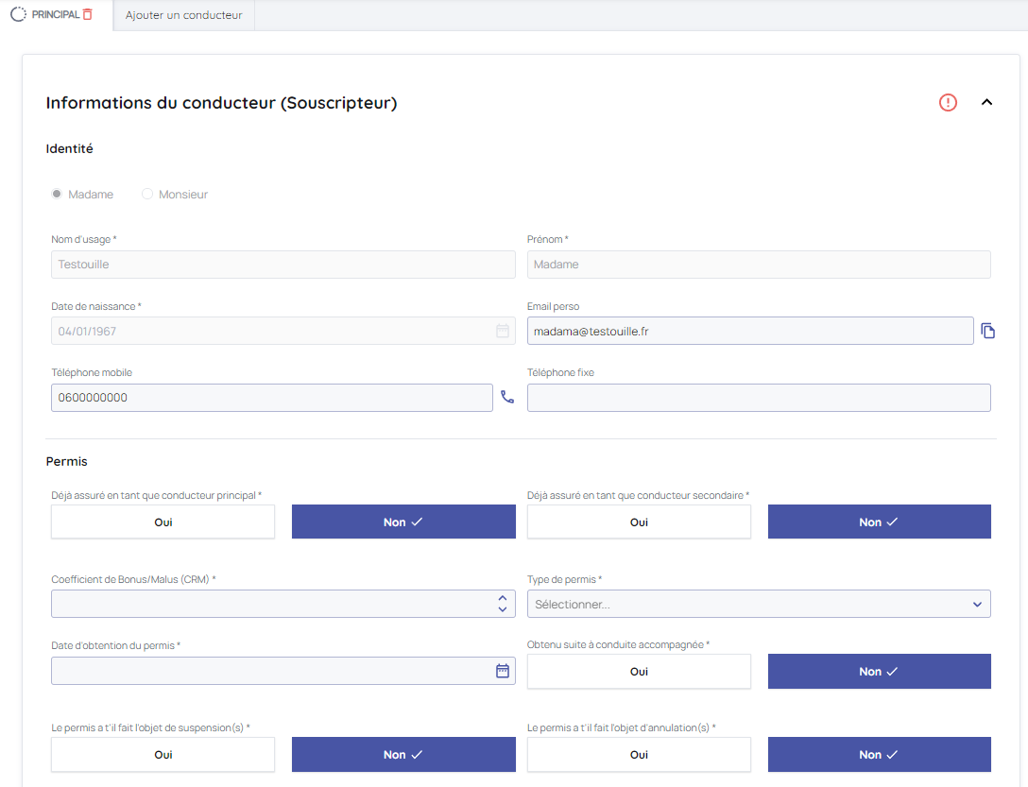Screen dimensions: 1028x787
Task: Open the Type de permis dropdown
Action: coord(758,604)
